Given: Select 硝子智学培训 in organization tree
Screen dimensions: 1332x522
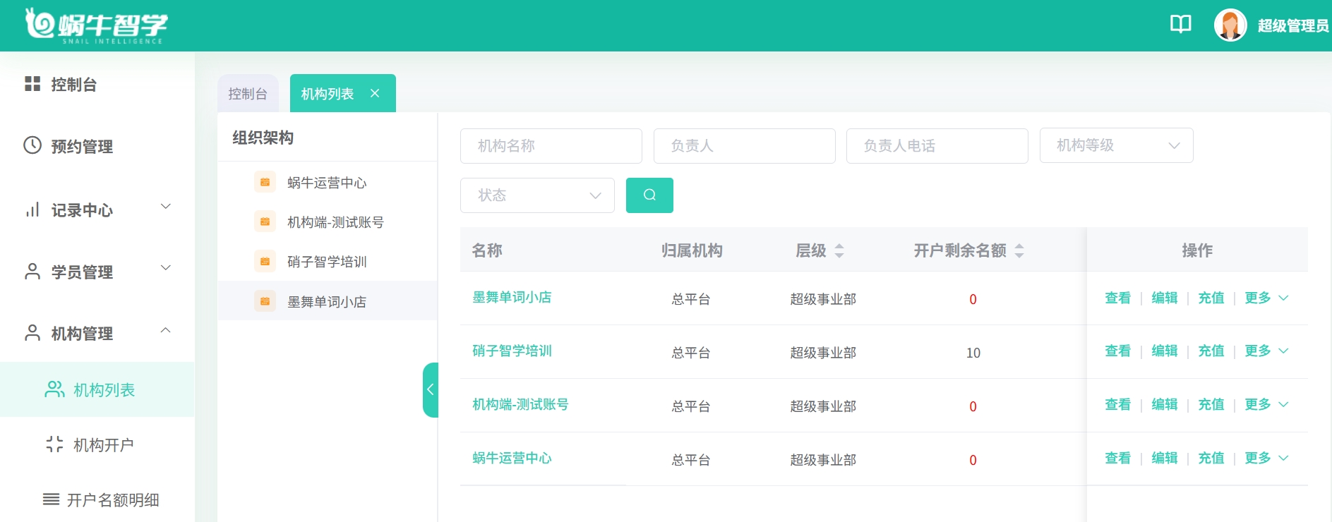Looking at the screenshot, I should (327, 262).
